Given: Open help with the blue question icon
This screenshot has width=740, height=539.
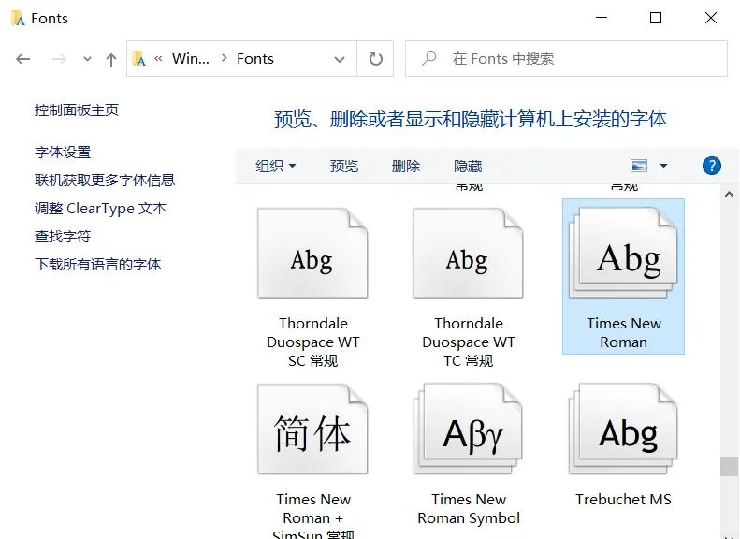Looking at the screenshot, I should 712,166.
